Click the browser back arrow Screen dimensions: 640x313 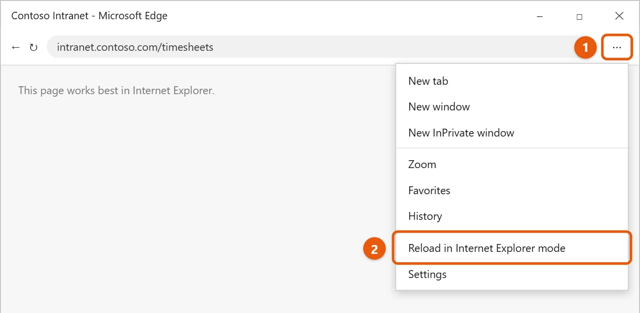click(x=16, y=47)
